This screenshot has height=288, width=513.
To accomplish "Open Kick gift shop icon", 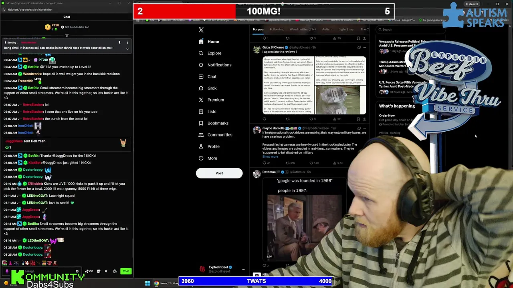I will click(x=99, y=271).
